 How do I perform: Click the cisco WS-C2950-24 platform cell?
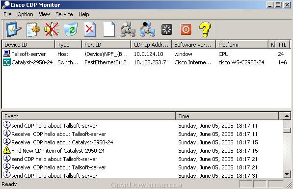point(241,62)
